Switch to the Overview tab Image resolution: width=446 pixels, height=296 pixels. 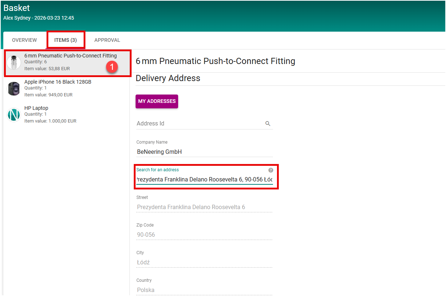(x=24, y=40)
